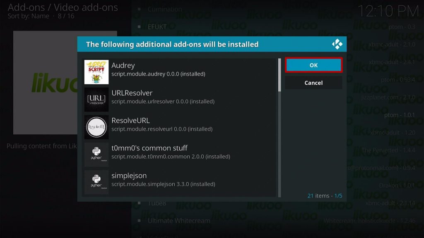This screenshot has width=424, height=238.
Task: Open Ultimate Whitecream in background list
Action: point(179,221)
